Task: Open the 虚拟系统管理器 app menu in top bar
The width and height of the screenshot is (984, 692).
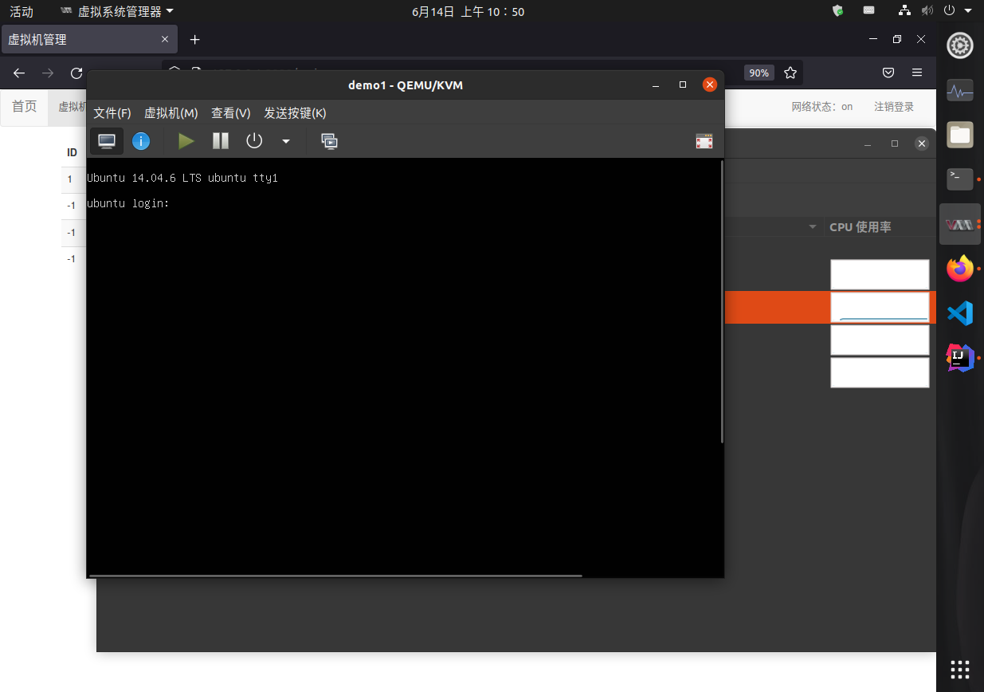Action: click(117, 11)
